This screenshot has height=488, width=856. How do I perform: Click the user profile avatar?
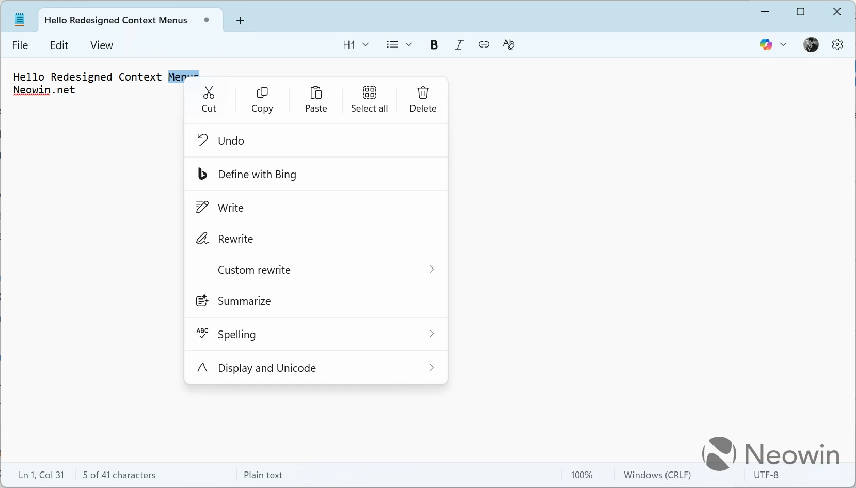(x=811, y=45)
